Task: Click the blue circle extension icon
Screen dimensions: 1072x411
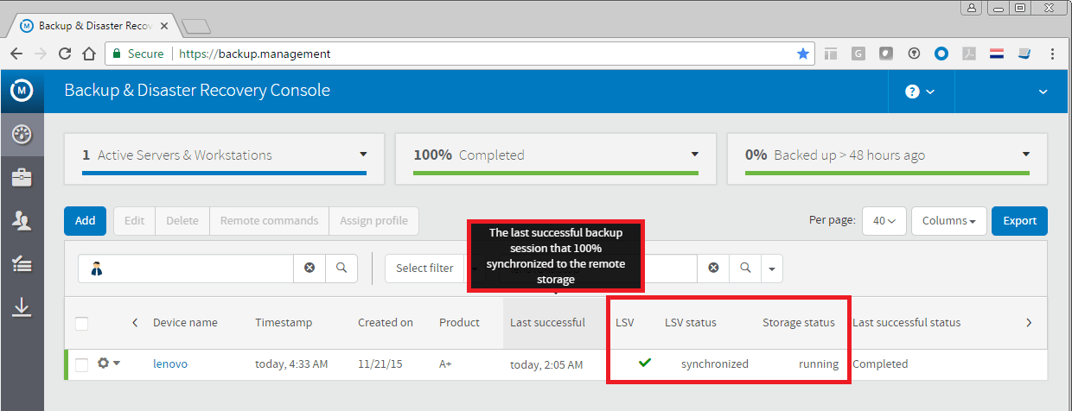Action: pos(941,54)
